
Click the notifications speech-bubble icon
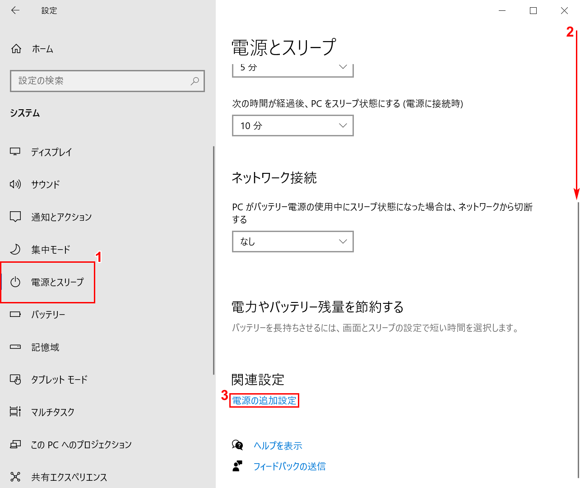[15, 217]
